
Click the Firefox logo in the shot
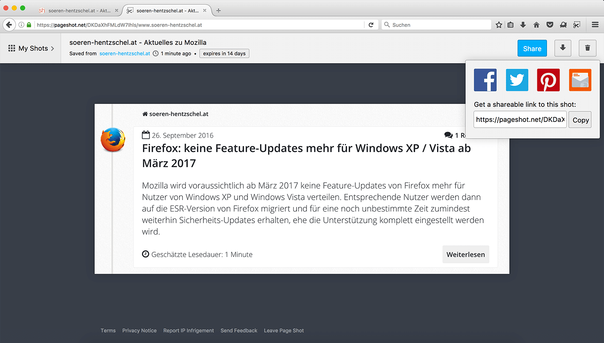(x=113, y=140)
